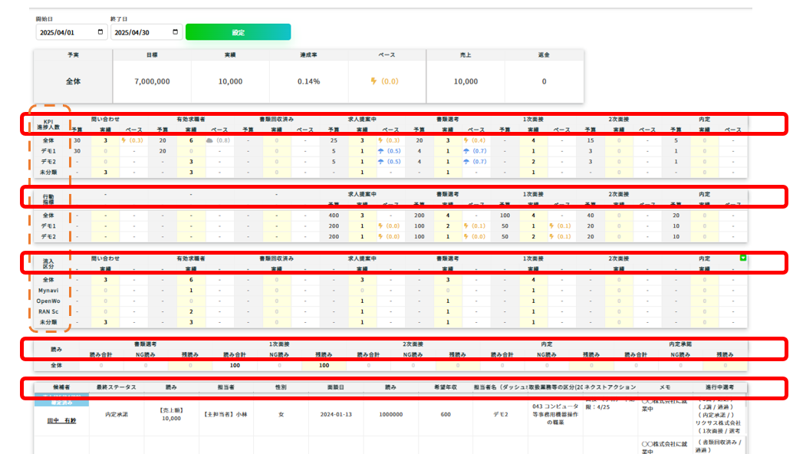The image size is (793, 454).
Task: Click 希望年収 value 600
Action: point(446,415)
